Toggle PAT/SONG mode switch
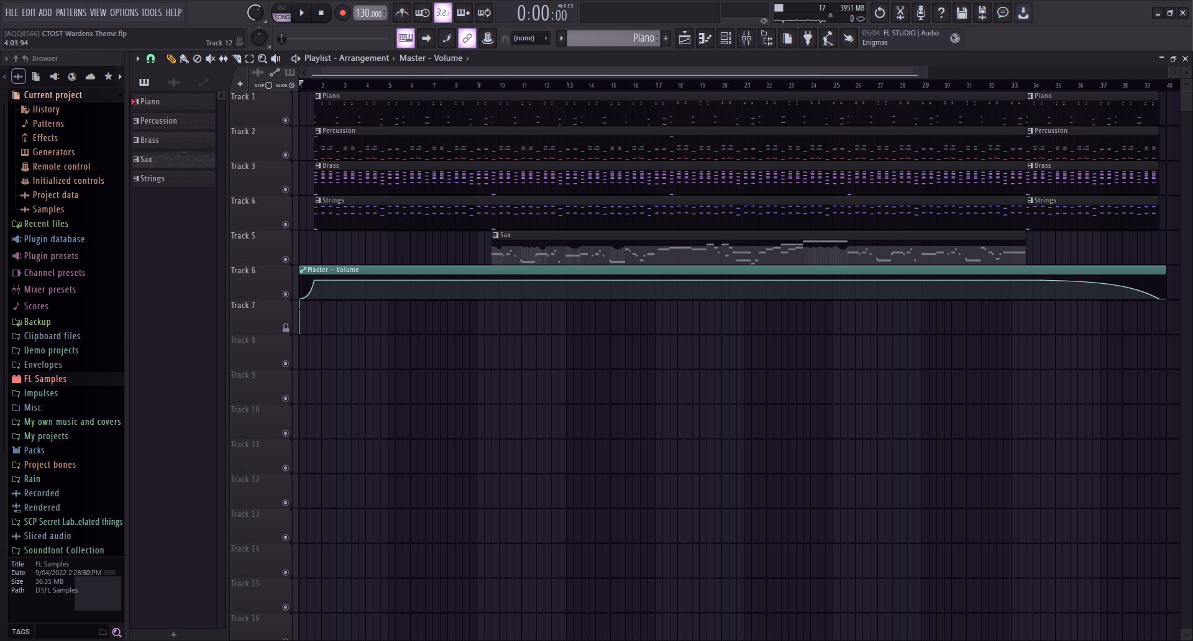 [281, 12]
